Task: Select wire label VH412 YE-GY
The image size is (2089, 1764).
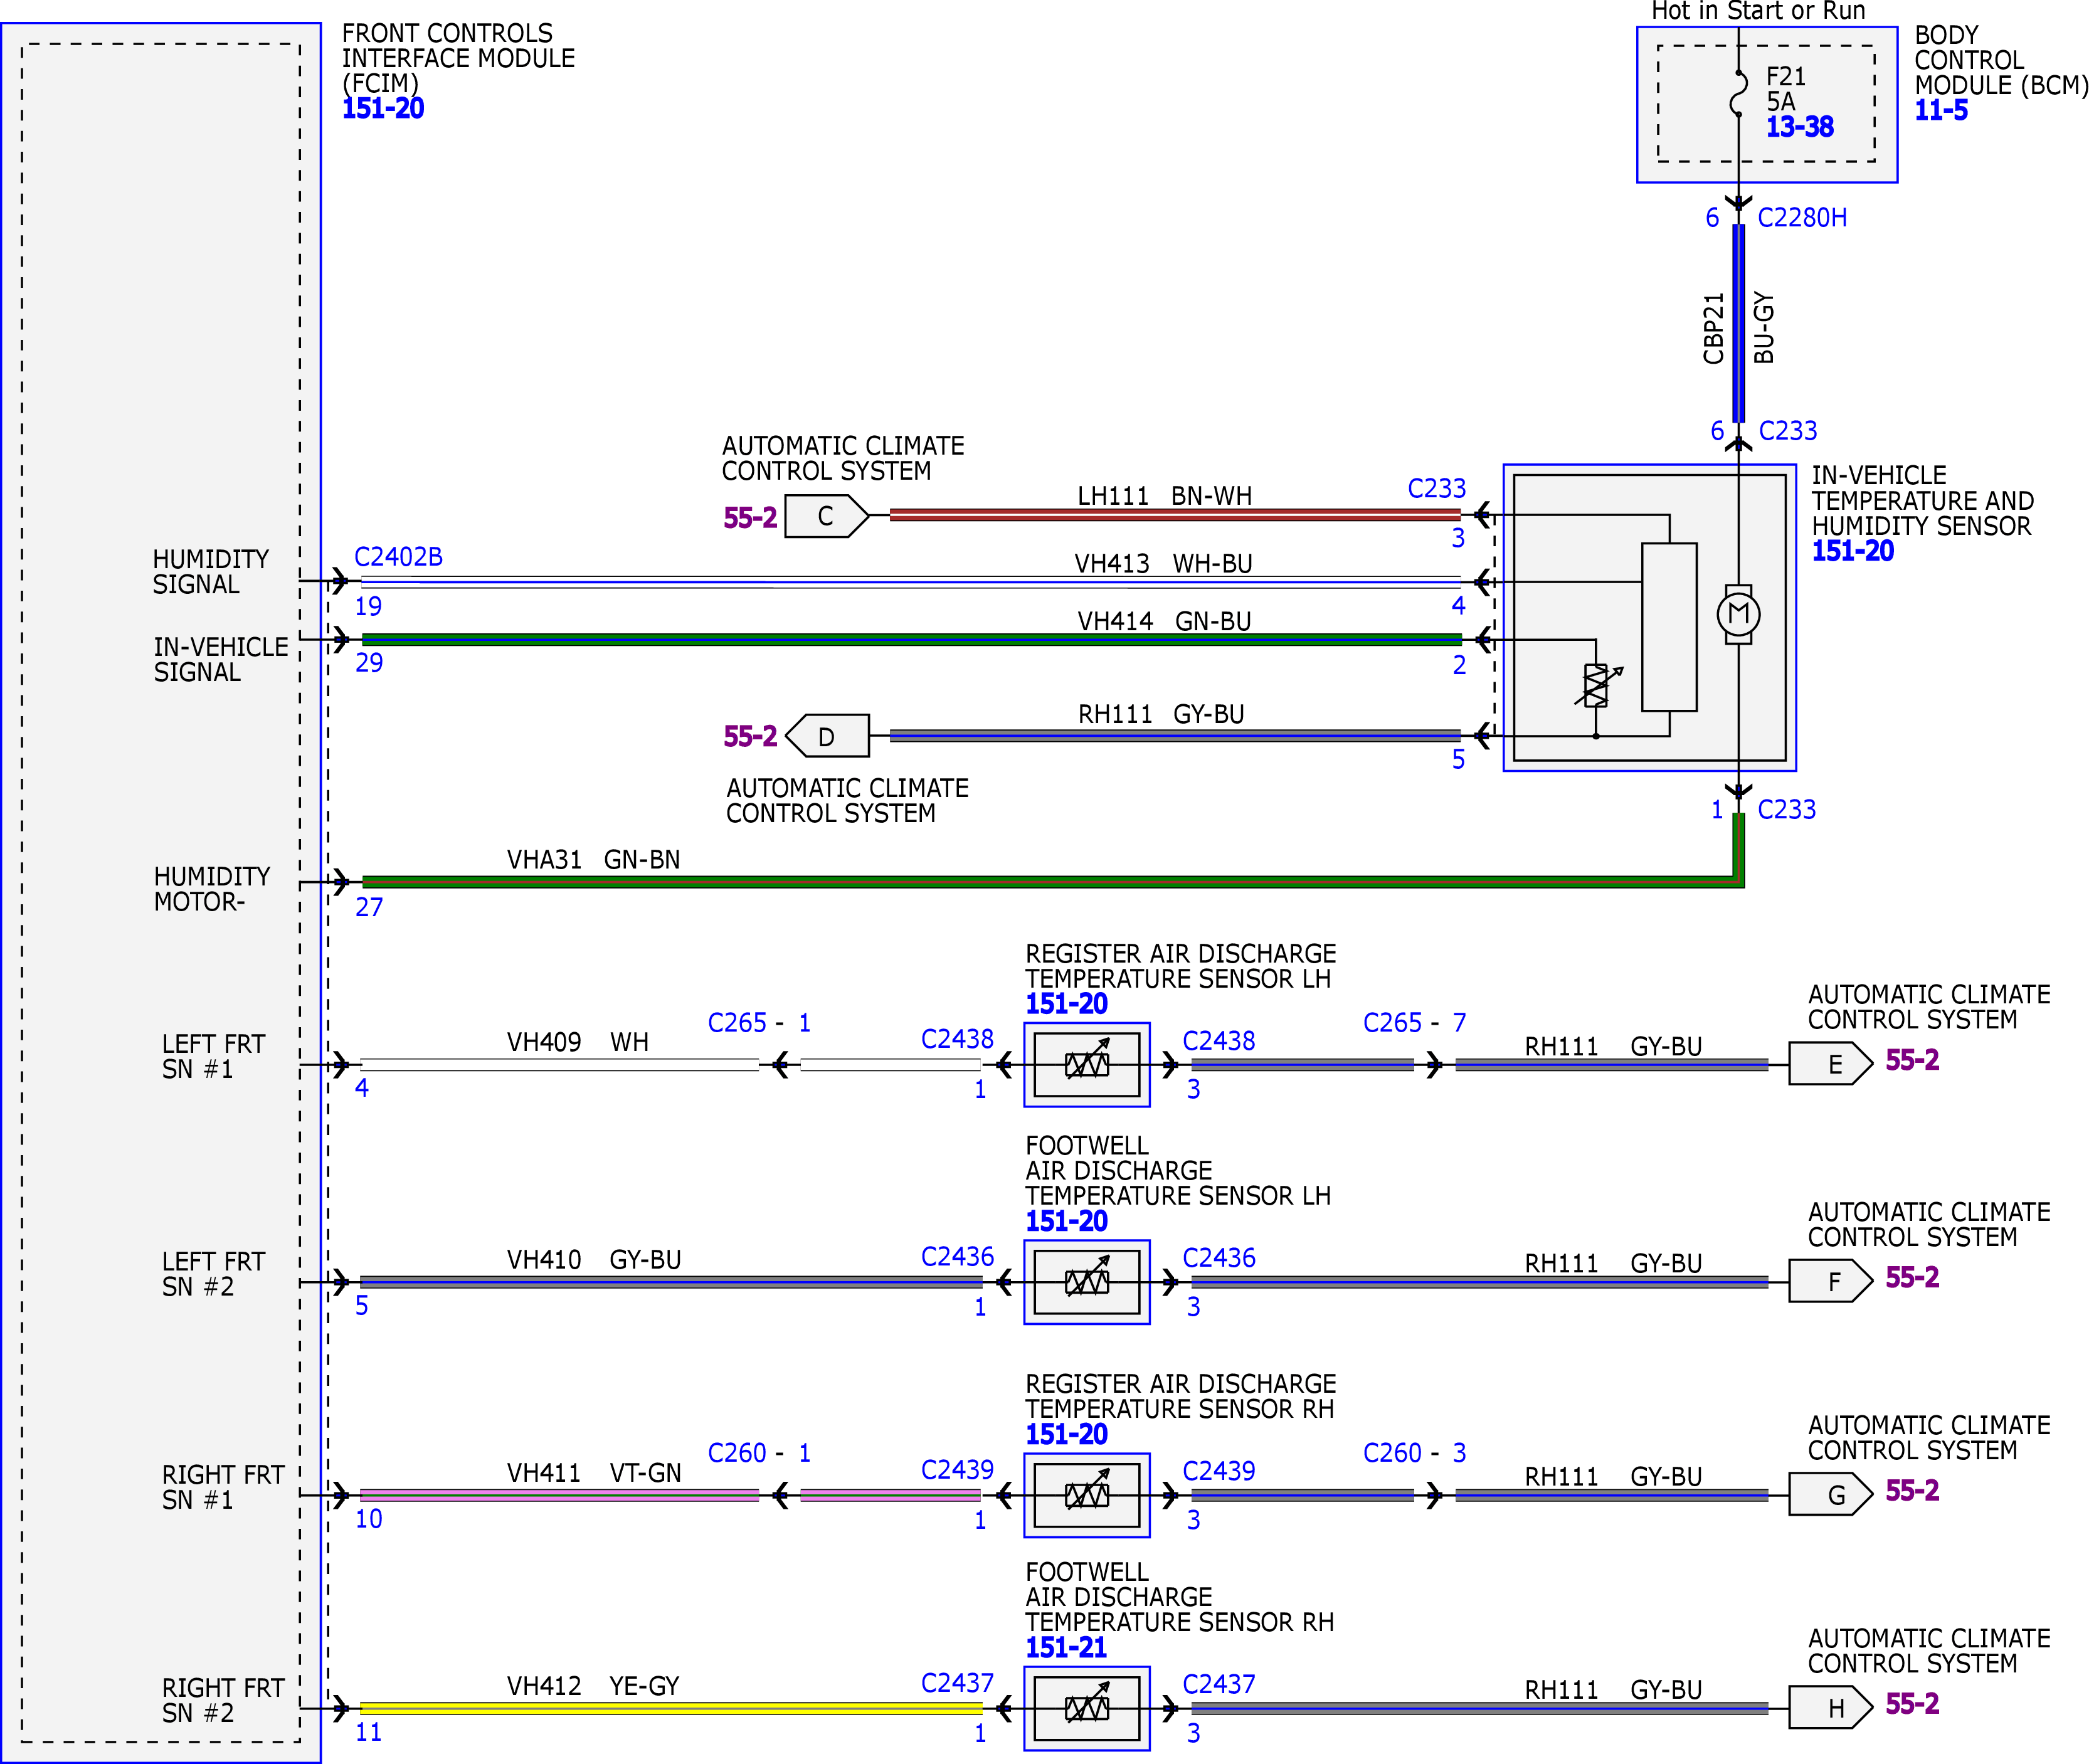Action: coord(593,1686)
